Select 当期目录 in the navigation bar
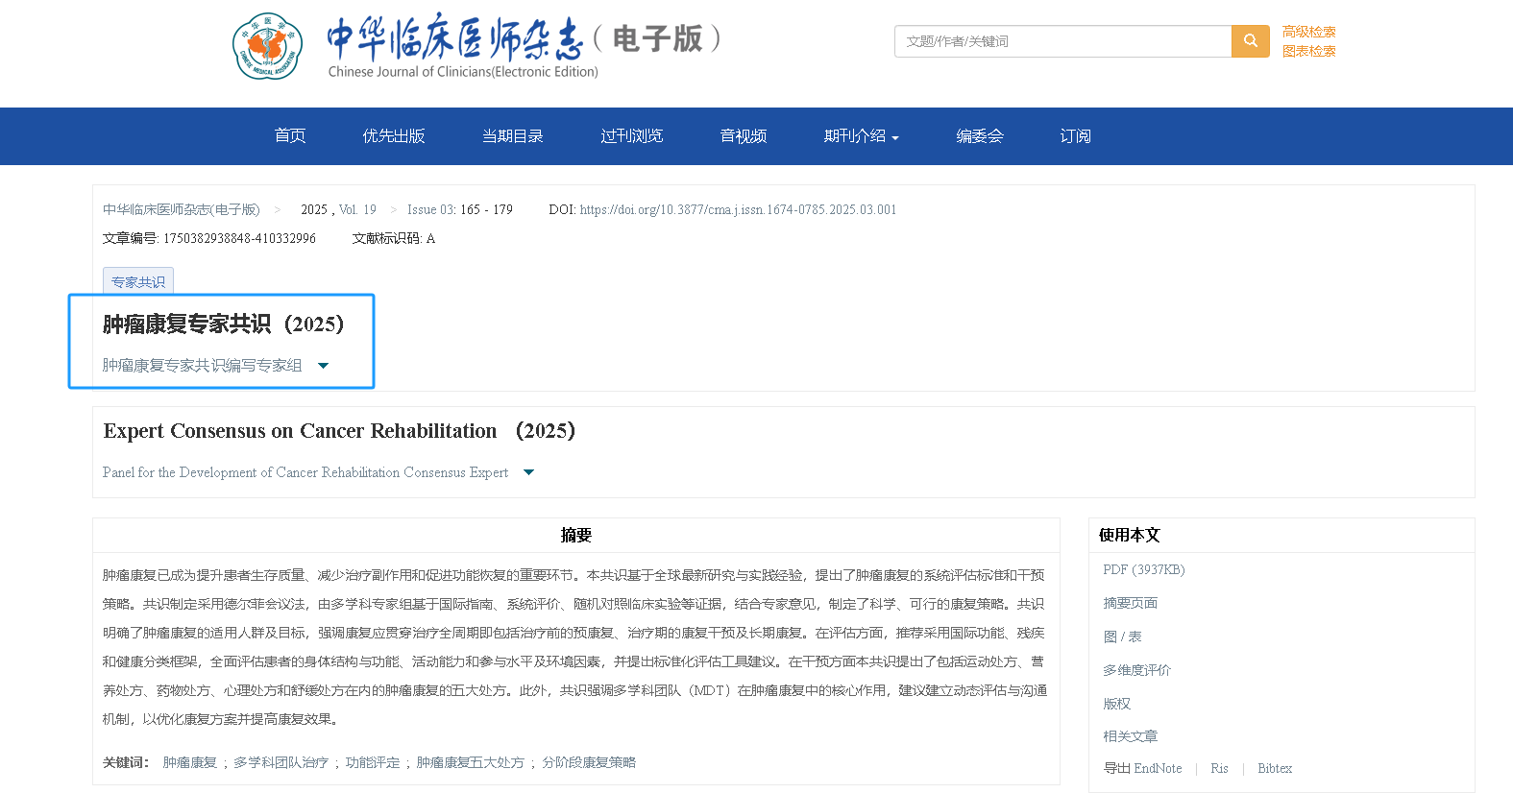The width and height of the screenshot is (1513, 793). 512,136
